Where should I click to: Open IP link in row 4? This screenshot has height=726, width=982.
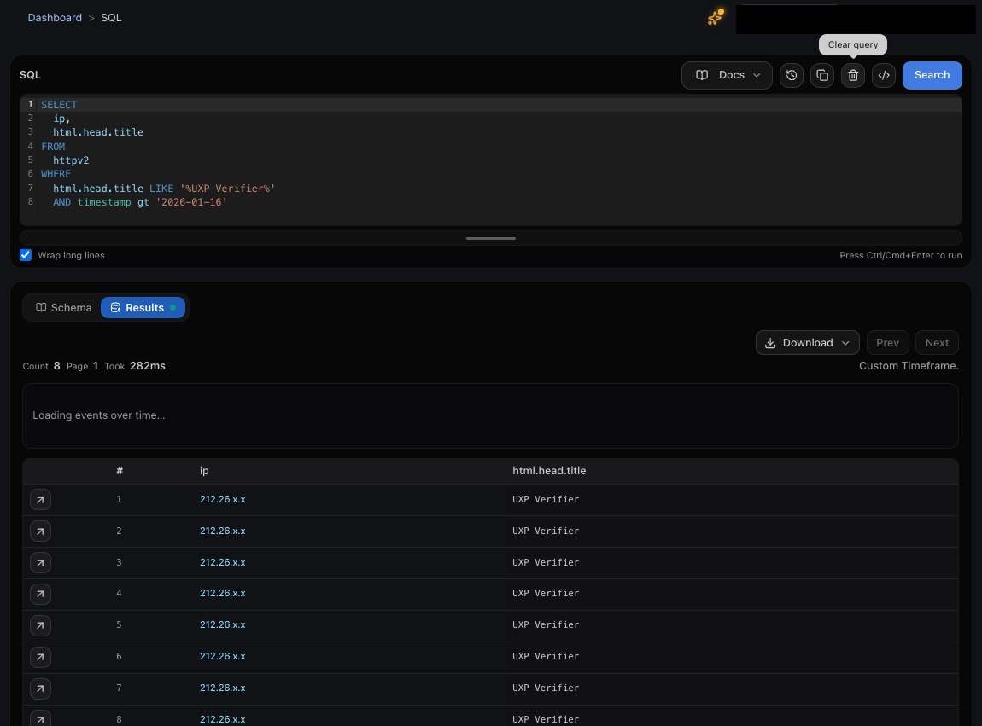pyautogui.click(x=222, y=593)
